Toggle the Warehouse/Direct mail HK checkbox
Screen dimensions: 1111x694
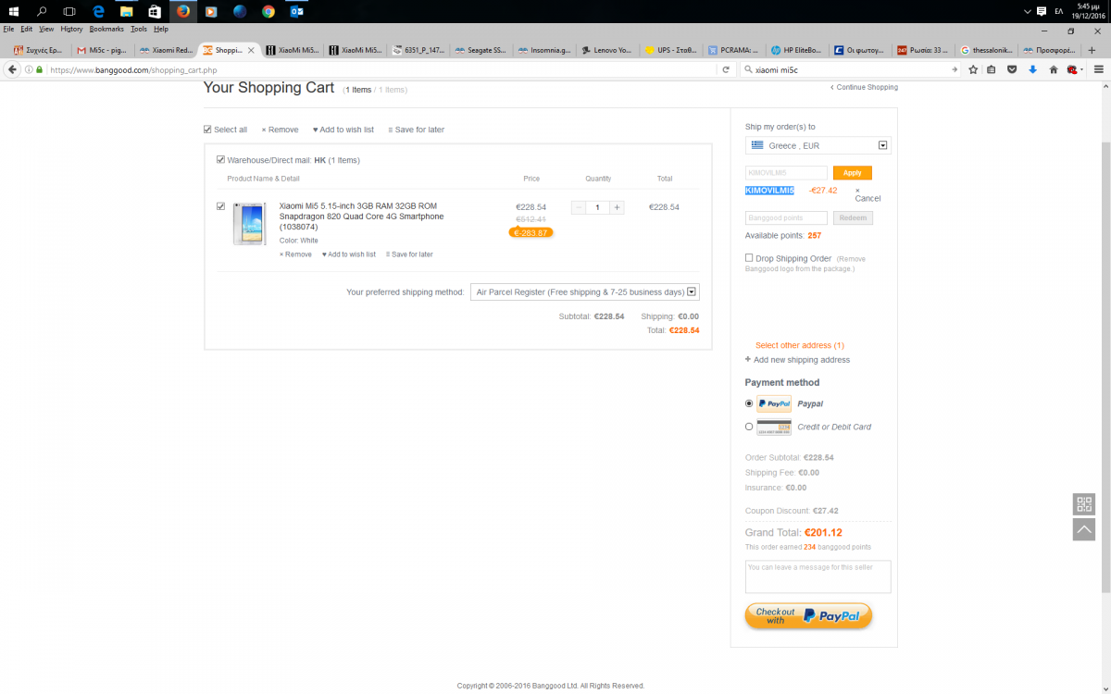[x=220, y=159]
